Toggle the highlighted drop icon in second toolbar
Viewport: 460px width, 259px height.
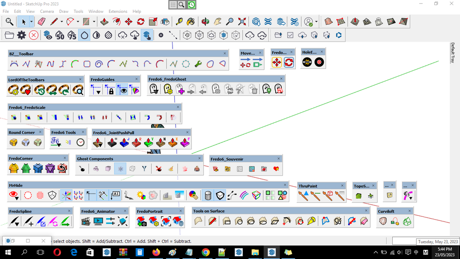point(85,35)
